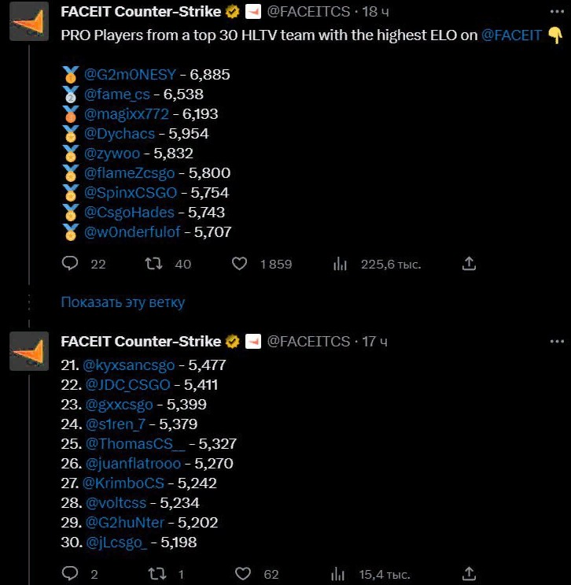Reply to the first FACEIT tweet
Image resolution: width=571 pixels, height=585 pixels.
[x=71, y=265]
